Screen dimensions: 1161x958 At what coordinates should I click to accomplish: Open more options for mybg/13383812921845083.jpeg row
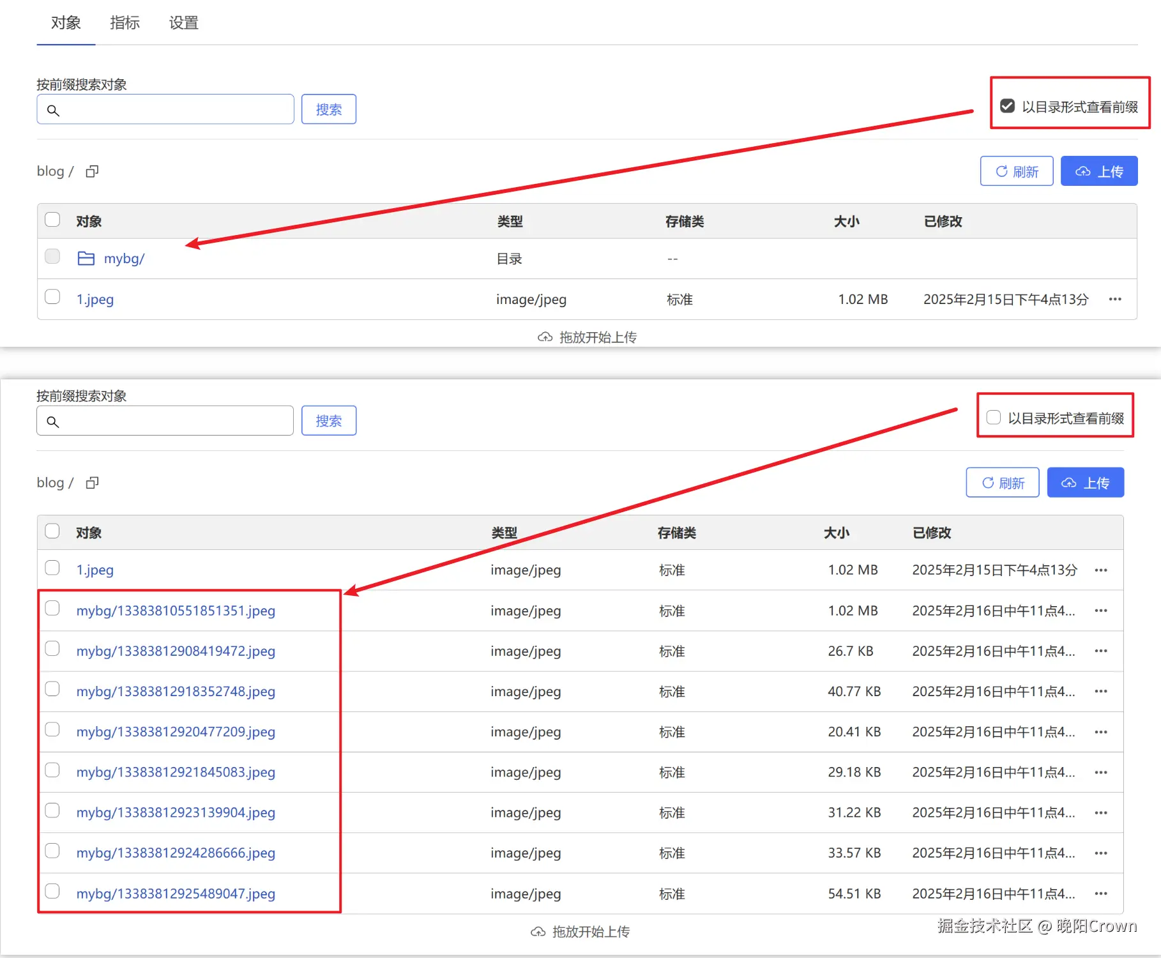coord(1101,772)
